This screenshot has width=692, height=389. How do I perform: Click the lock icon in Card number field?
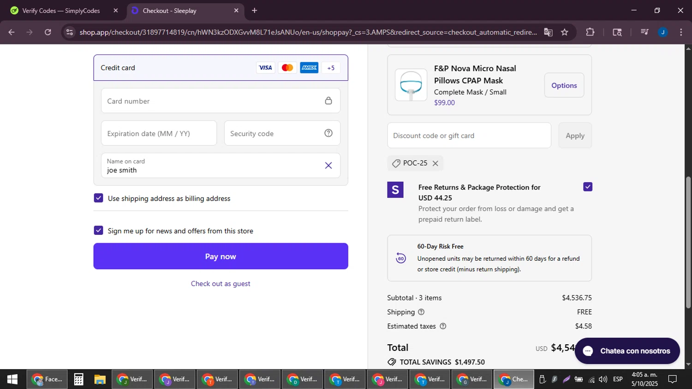(x=328, y=101)
